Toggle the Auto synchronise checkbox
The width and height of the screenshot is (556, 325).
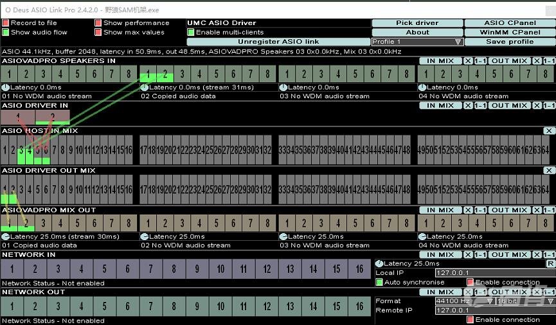379,282
